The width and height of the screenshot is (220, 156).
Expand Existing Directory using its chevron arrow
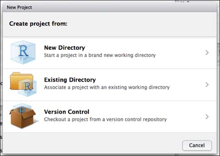point(207,84)
